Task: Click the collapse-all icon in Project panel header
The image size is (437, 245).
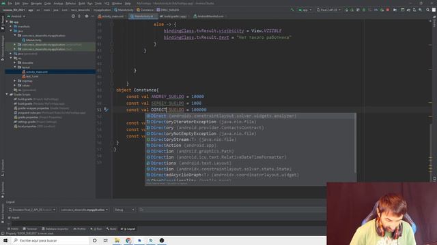Action: coord(79,16)
